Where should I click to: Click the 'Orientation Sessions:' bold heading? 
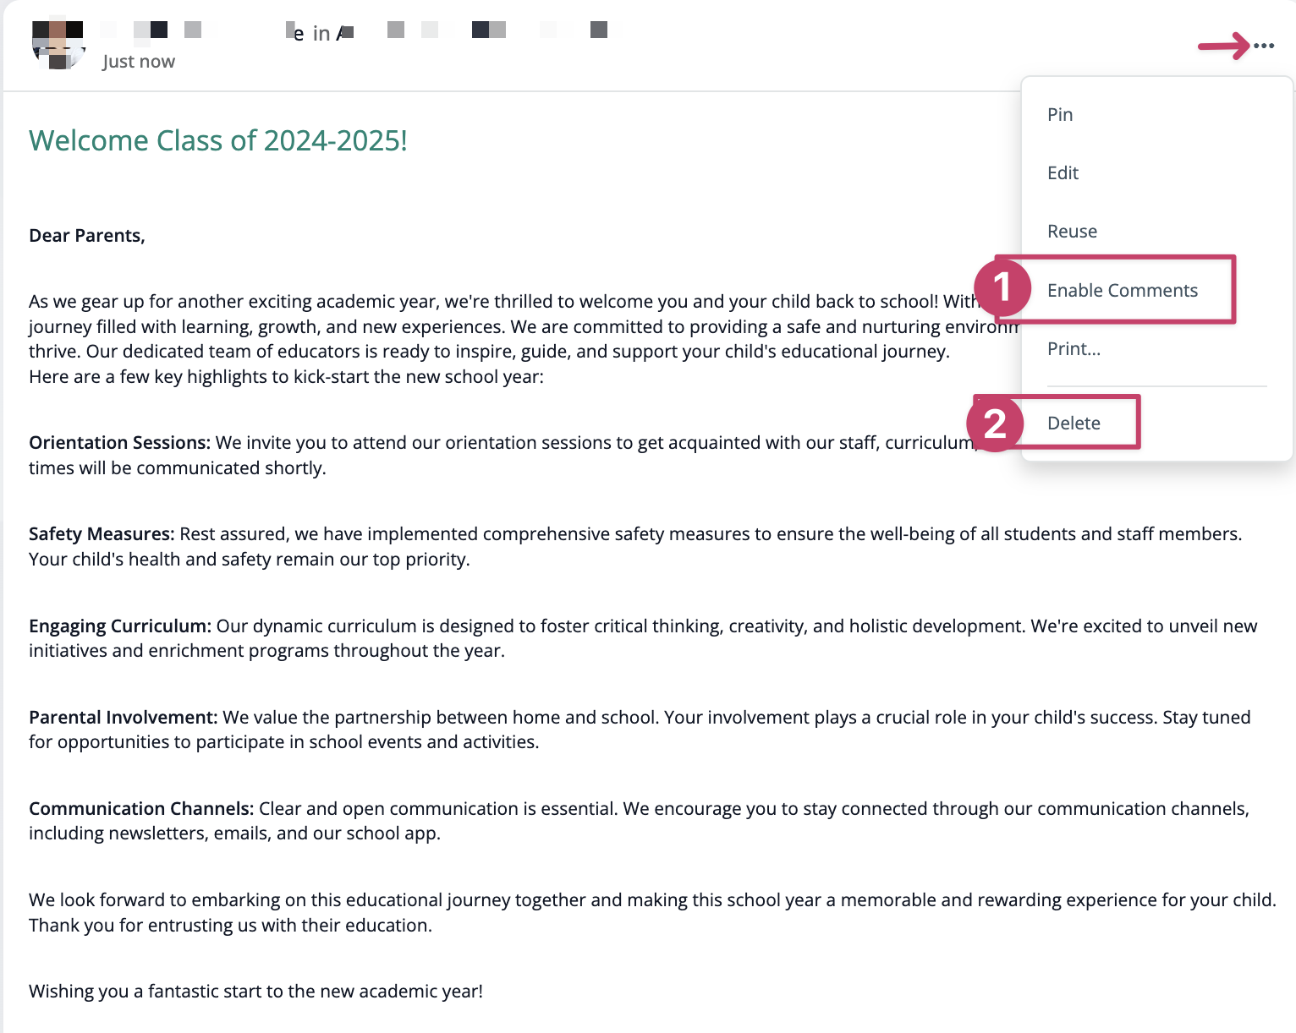coord(119,443)
